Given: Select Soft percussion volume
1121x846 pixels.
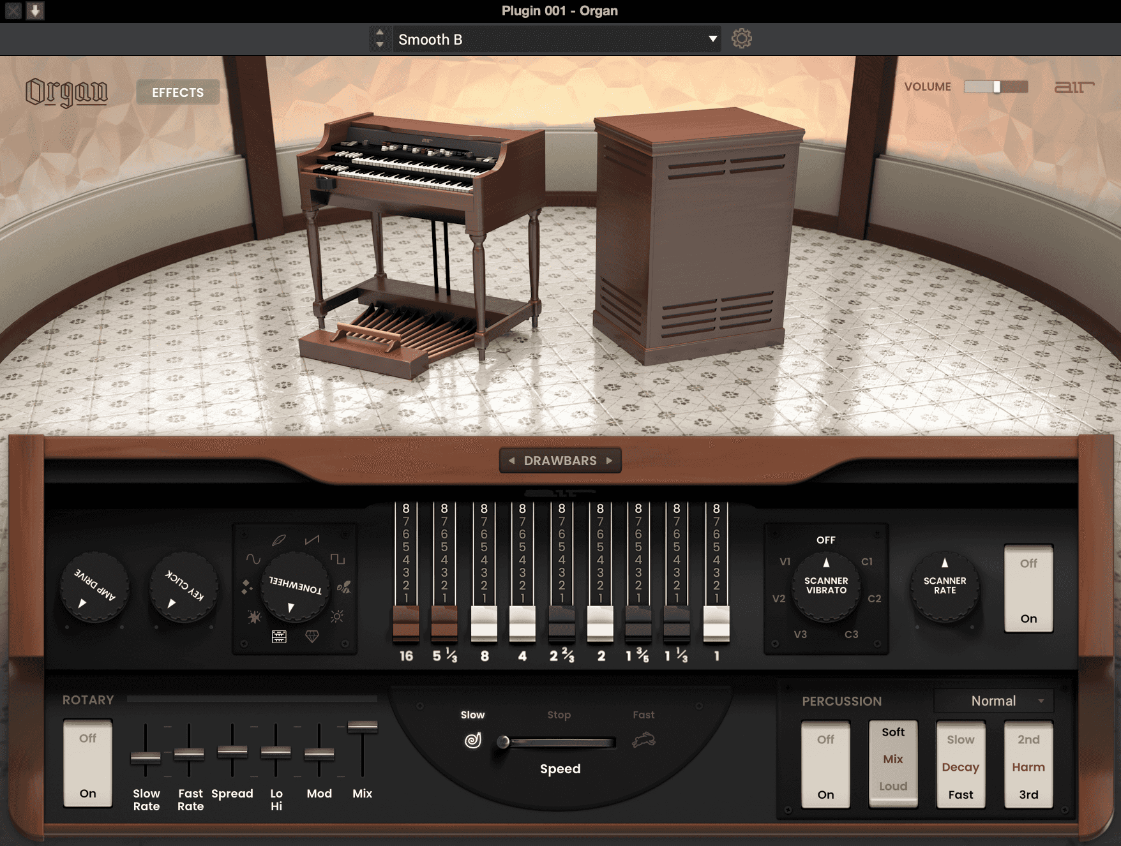Looking at the screenshot, I should click(x=893, y=732).
